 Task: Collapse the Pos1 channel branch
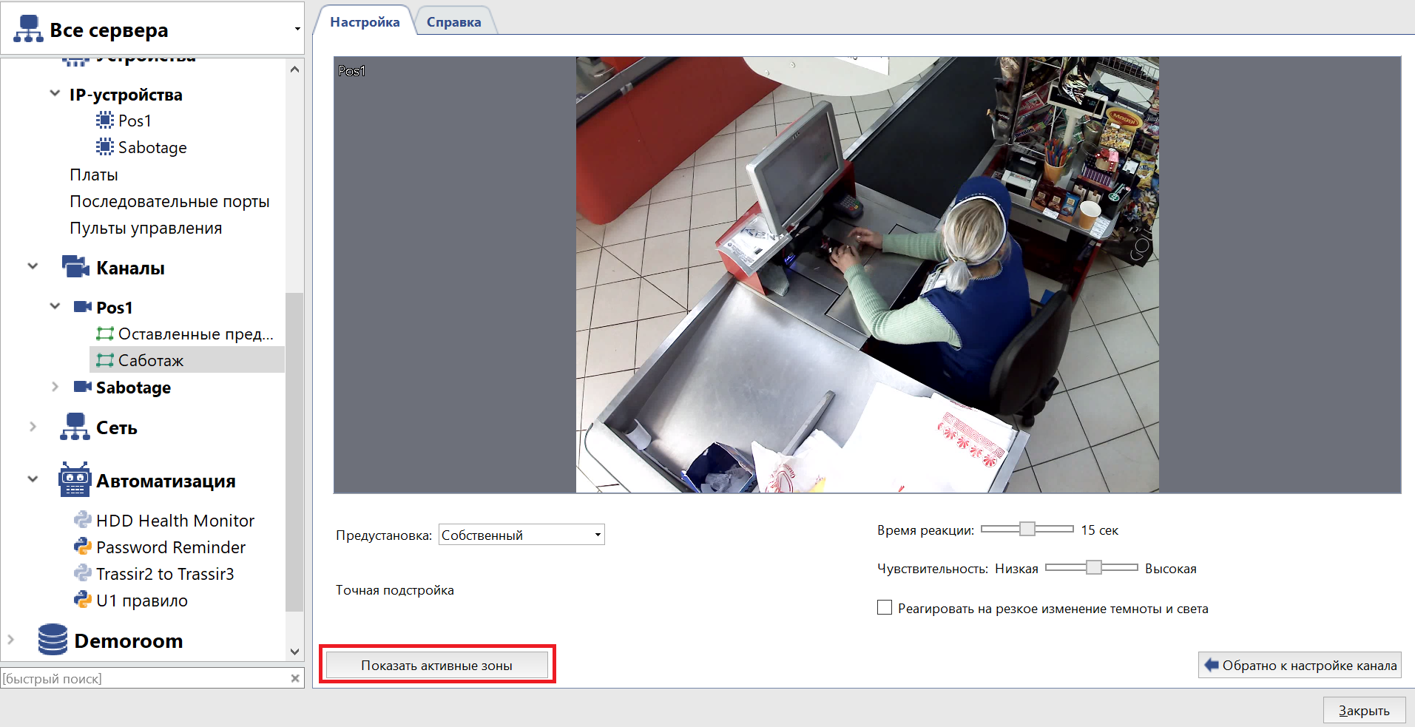pyautogui.click(x=55, y=305)
